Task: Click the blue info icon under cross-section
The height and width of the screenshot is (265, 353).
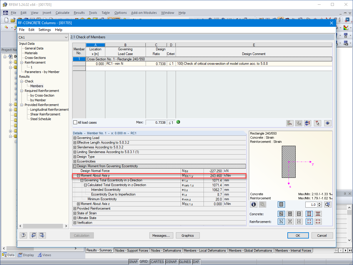Action: click(x=254, y=204)
